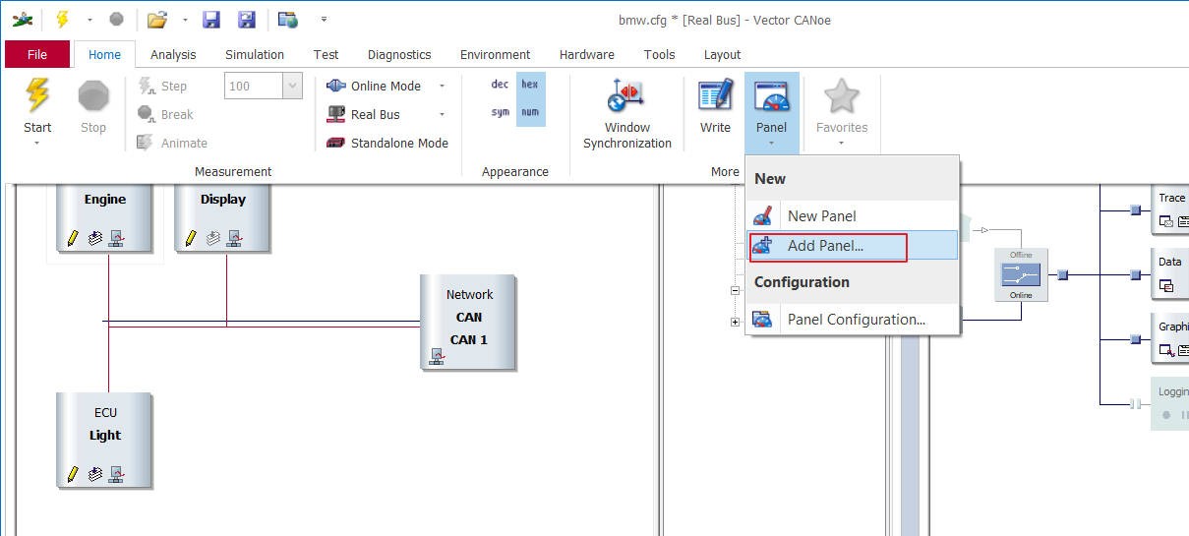The image size is (1189, 536).
Task: Toggle connection square before Trace block
Action: [1135, 209]
